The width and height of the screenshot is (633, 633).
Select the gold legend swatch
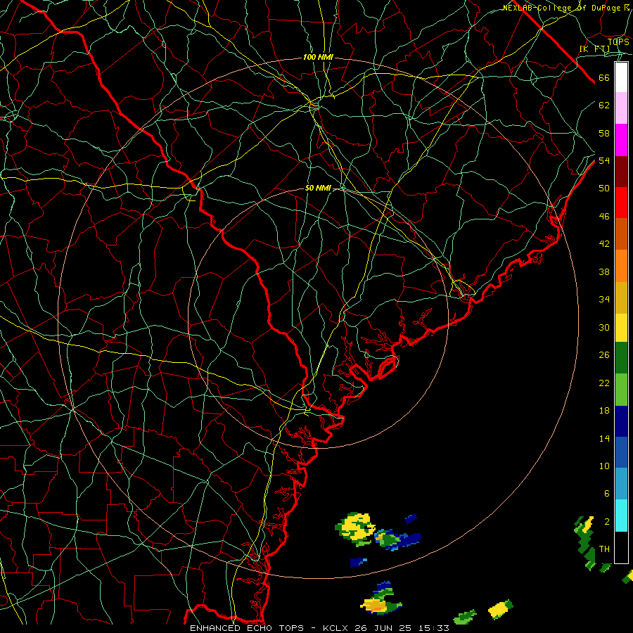click(621, 297)
